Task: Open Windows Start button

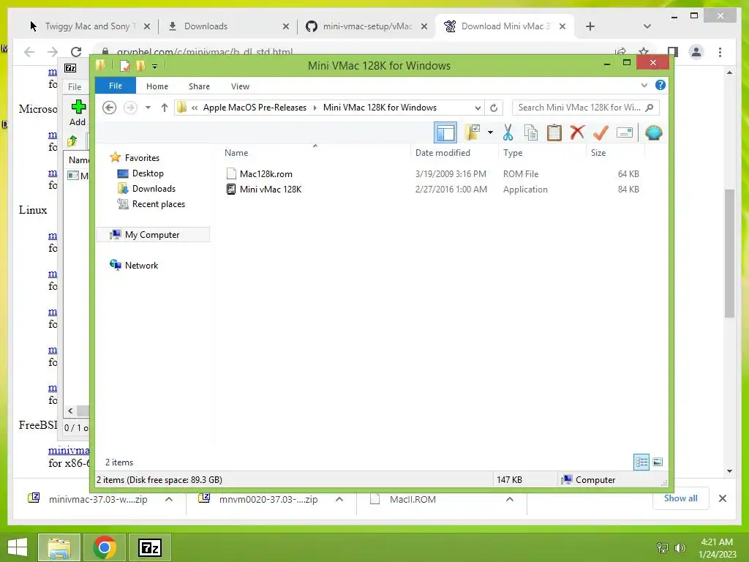Action: (18, 547)
